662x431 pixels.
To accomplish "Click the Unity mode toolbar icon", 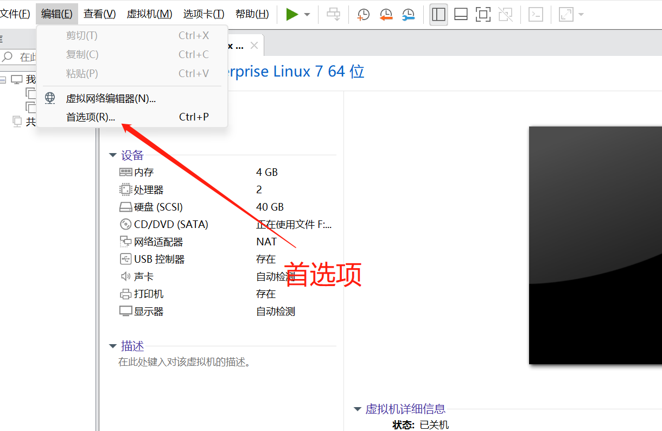I will tap(506, 14).
